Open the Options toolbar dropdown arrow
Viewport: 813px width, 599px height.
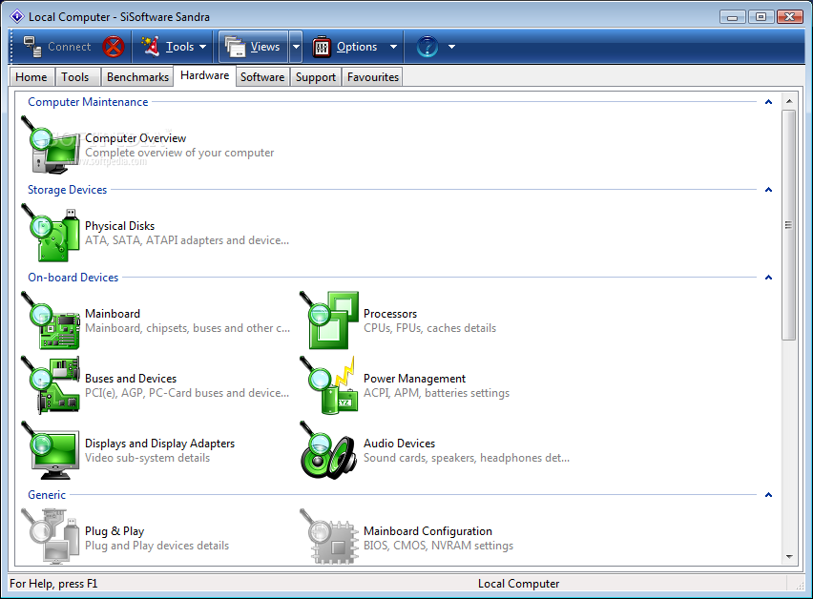pos(393,47)
